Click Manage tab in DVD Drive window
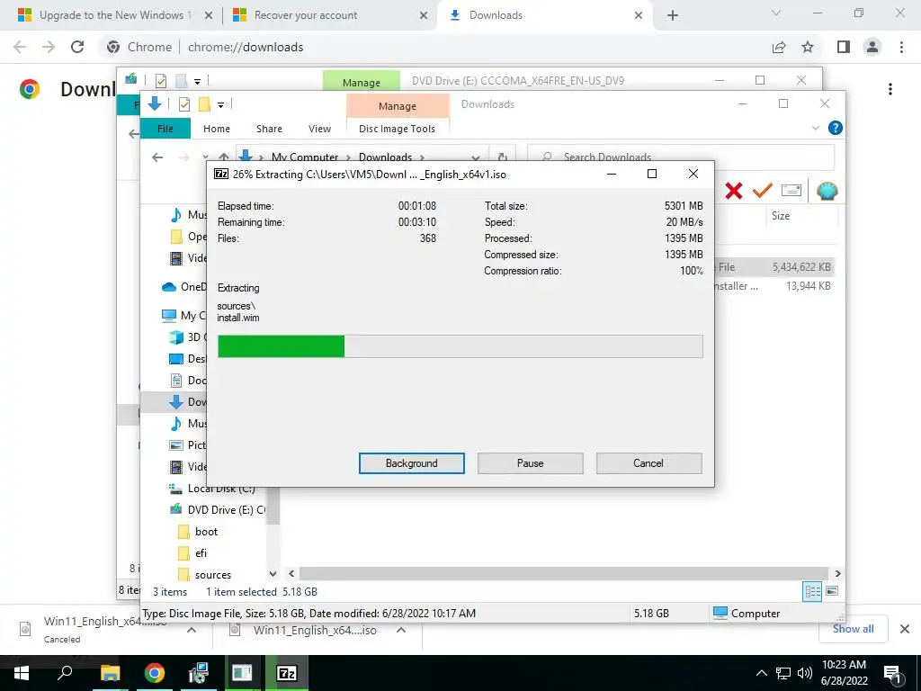This screenshot has height=691, width=921. click(x=362, y=82)
